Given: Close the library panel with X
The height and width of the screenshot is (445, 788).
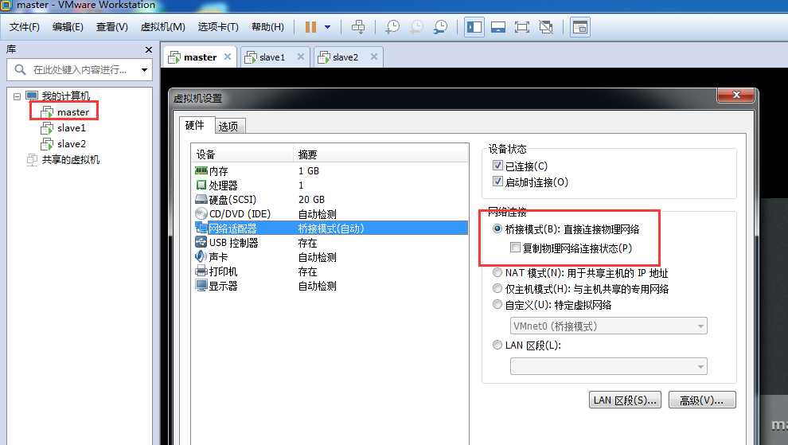Looking at the screenshot, I should point(148,49).
